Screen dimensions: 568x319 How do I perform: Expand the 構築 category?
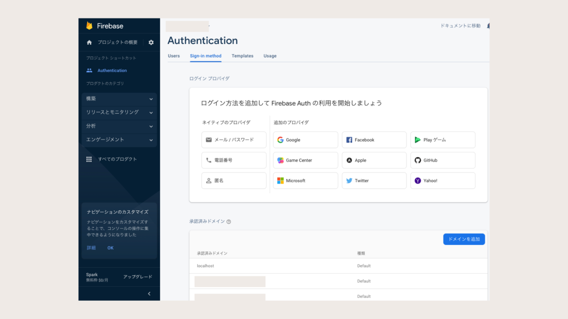(119, 99)
